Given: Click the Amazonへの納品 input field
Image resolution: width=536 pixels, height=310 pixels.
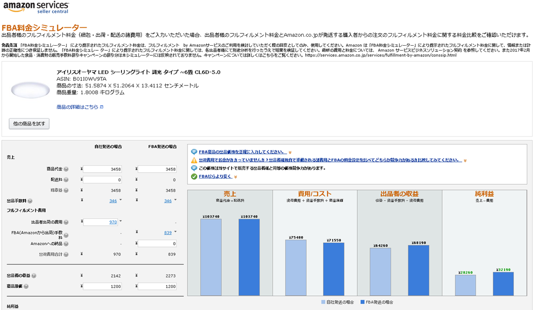Looking at the screenshot, I should [x=157, y=243].
